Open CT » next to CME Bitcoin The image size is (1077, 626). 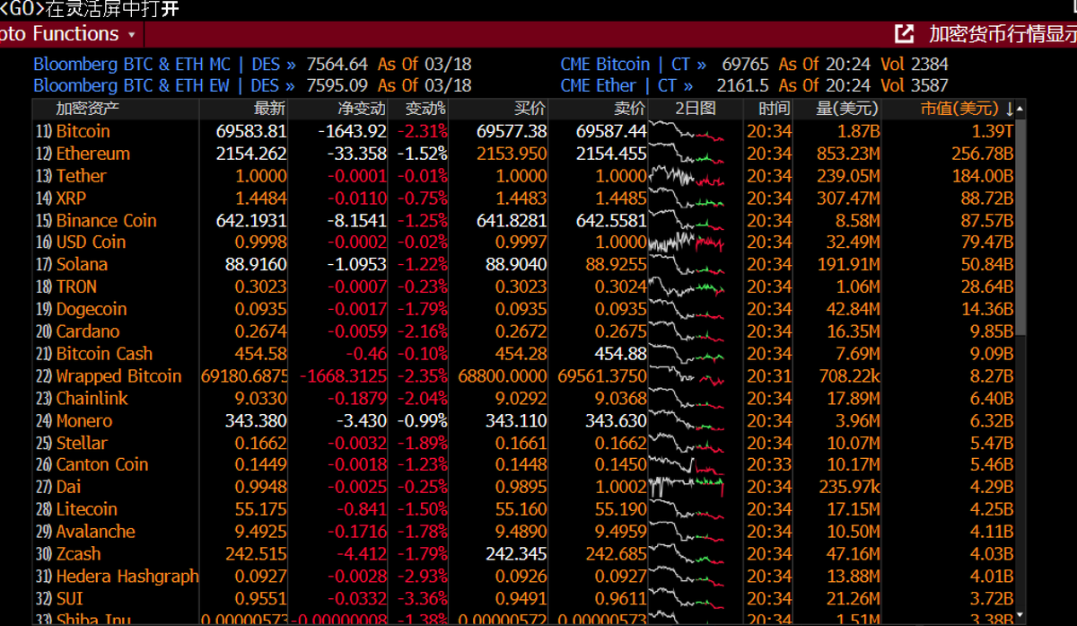[x=688, y=65]
